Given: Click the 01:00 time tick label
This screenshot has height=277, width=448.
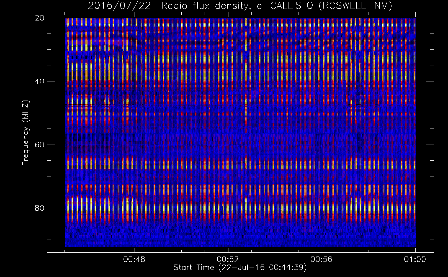Looking at the screenshot, I should pos(415,260).
